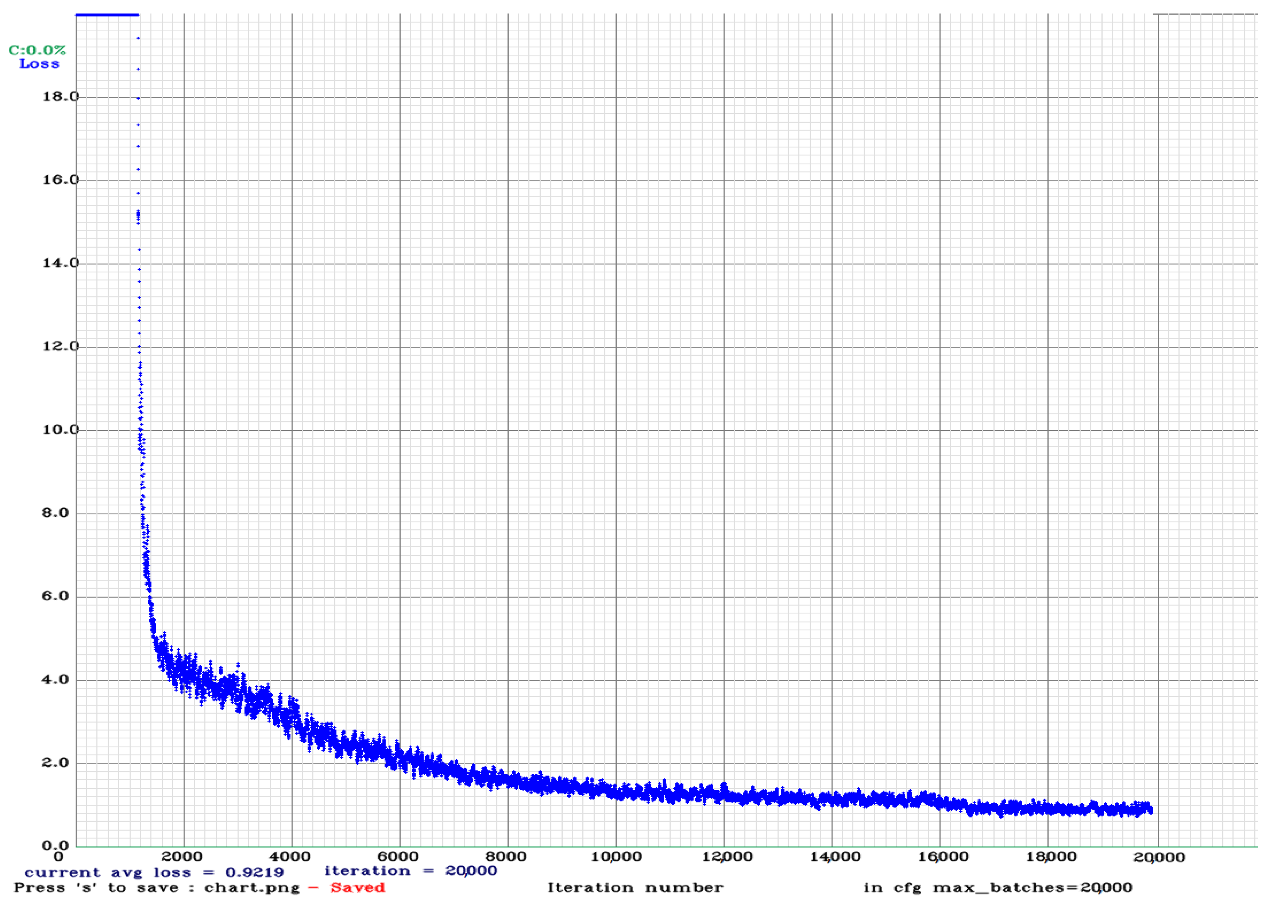Click the 'current avg loss = 0.9219' text
This screenshot has width=1272, height=902.
click(154, 873)
